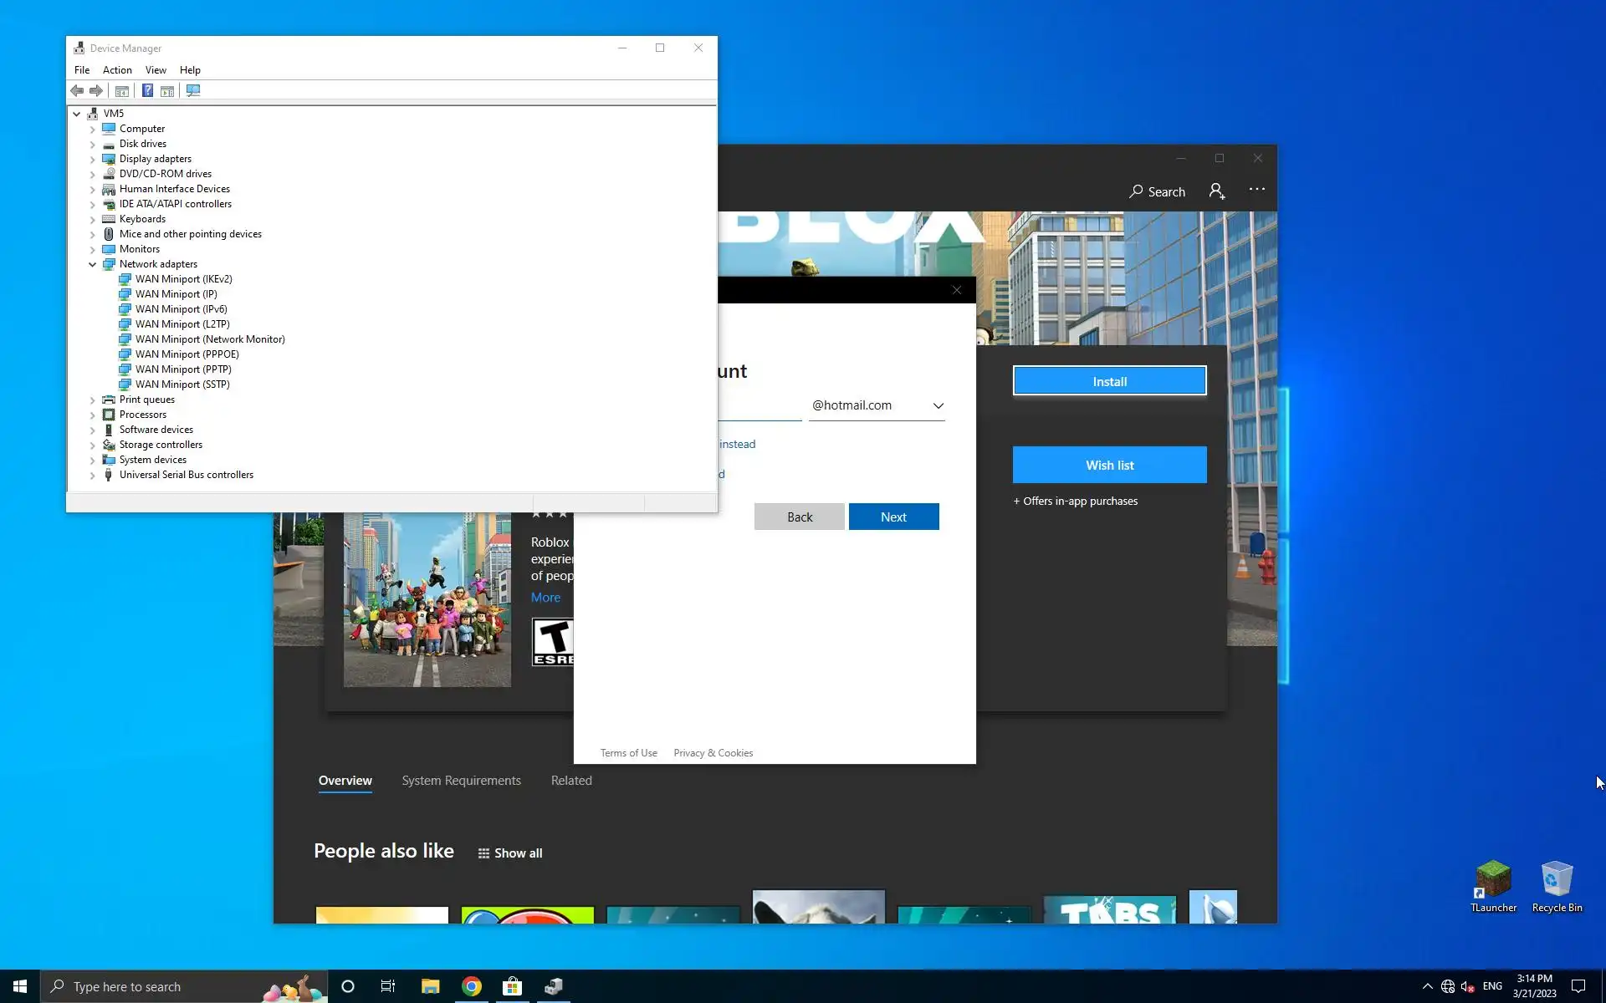This screenshot has height=1003, width=1606.
Task: Click Scan for hardware changes toolbar icon
Action: click(193, 90)
